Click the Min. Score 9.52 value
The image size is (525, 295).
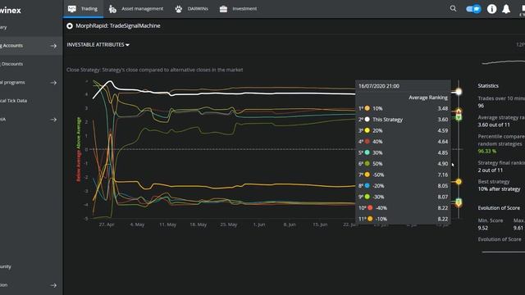tap(483, 228)
